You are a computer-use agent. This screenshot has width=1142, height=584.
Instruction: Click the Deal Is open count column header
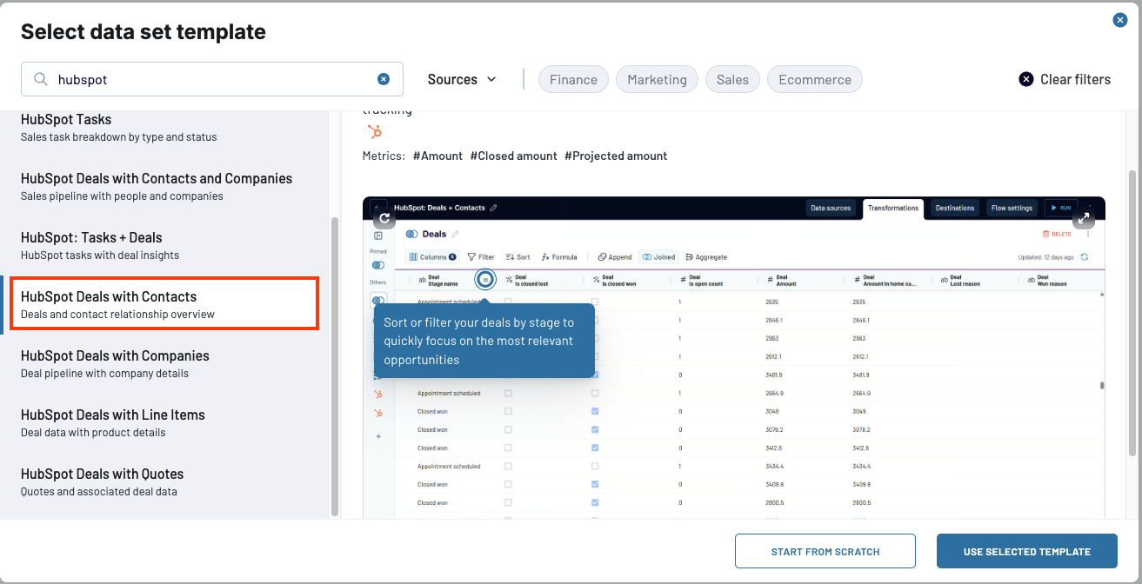point(712,280)
